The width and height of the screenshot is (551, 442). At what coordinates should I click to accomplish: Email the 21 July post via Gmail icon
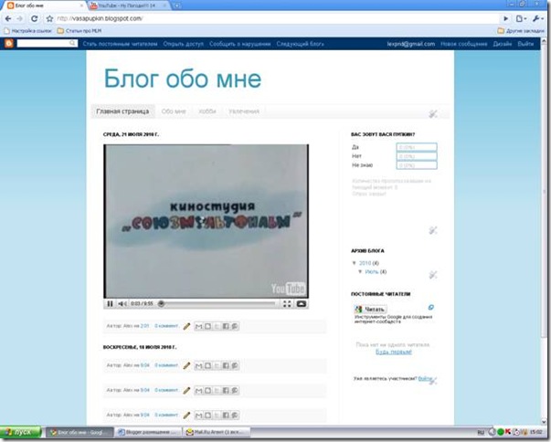pos(198,327)
